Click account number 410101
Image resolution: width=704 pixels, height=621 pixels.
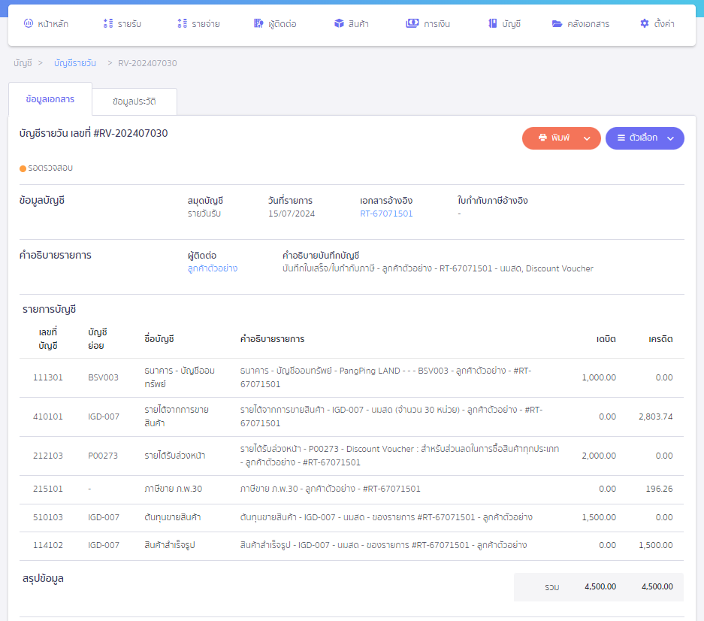click(48, 417)
